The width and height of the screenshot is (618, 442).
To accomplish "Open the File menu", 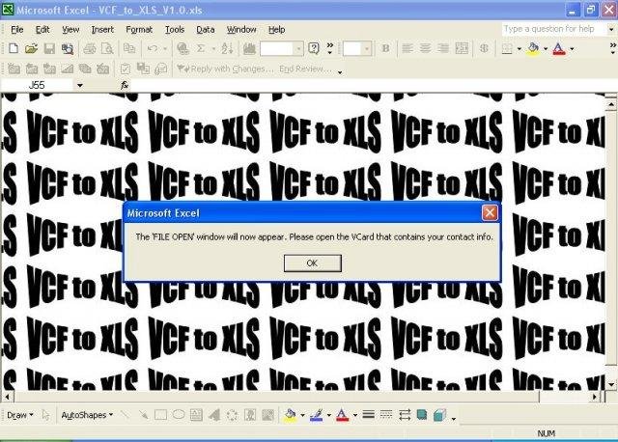I will [17, 30].
